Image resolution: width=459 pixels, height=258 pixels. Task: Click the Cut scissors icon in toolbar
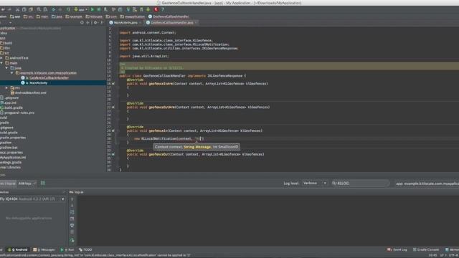(x=17, y=9)
